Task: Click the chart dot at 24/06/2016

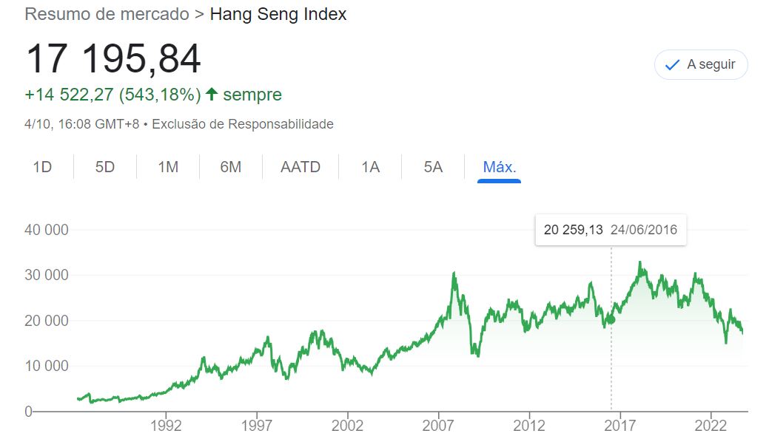Action: (611, 319)
